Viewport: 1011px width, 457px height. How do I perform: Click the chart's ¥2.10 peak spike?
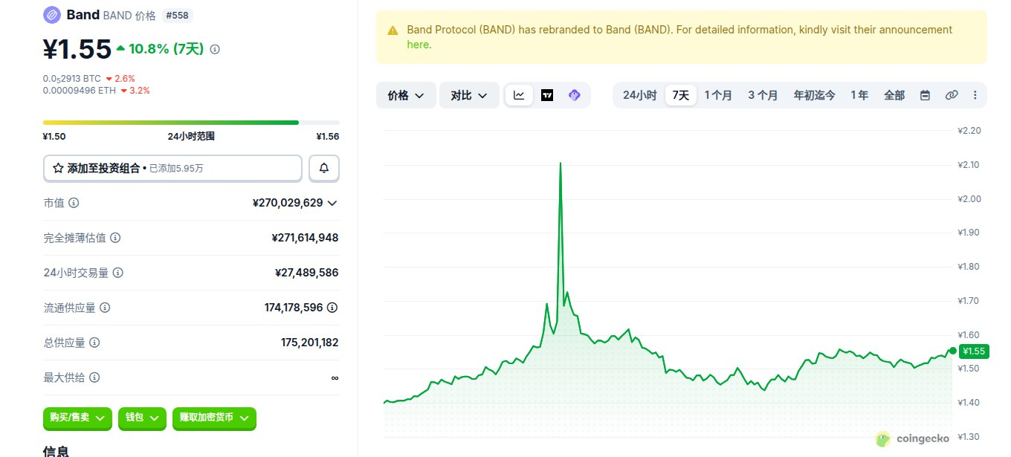[x=560, y=163]
